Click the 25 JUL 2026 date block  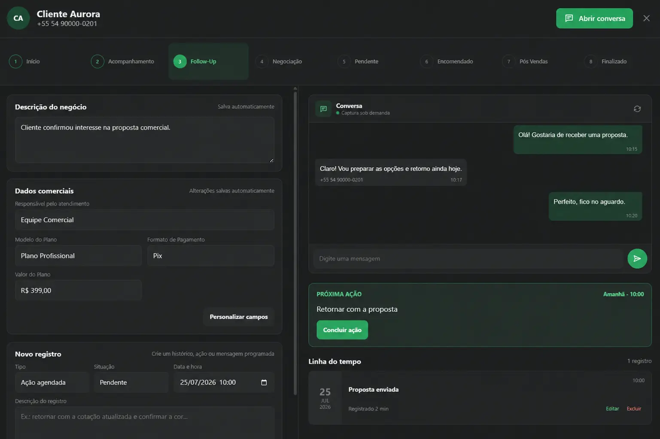(325, 398)
